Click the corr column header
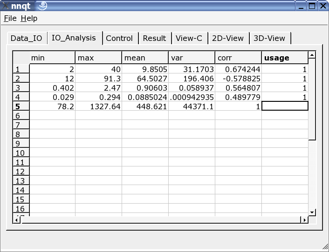 (x=238, y=58)
